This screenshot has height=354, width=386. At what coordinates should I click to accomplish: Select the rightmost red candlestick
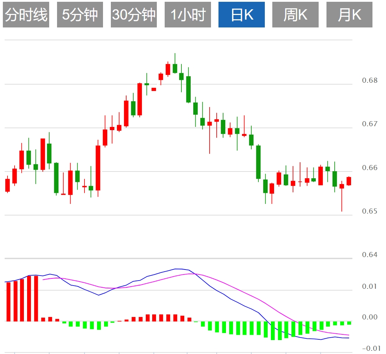pyautogui.click(x=349, y=181)
